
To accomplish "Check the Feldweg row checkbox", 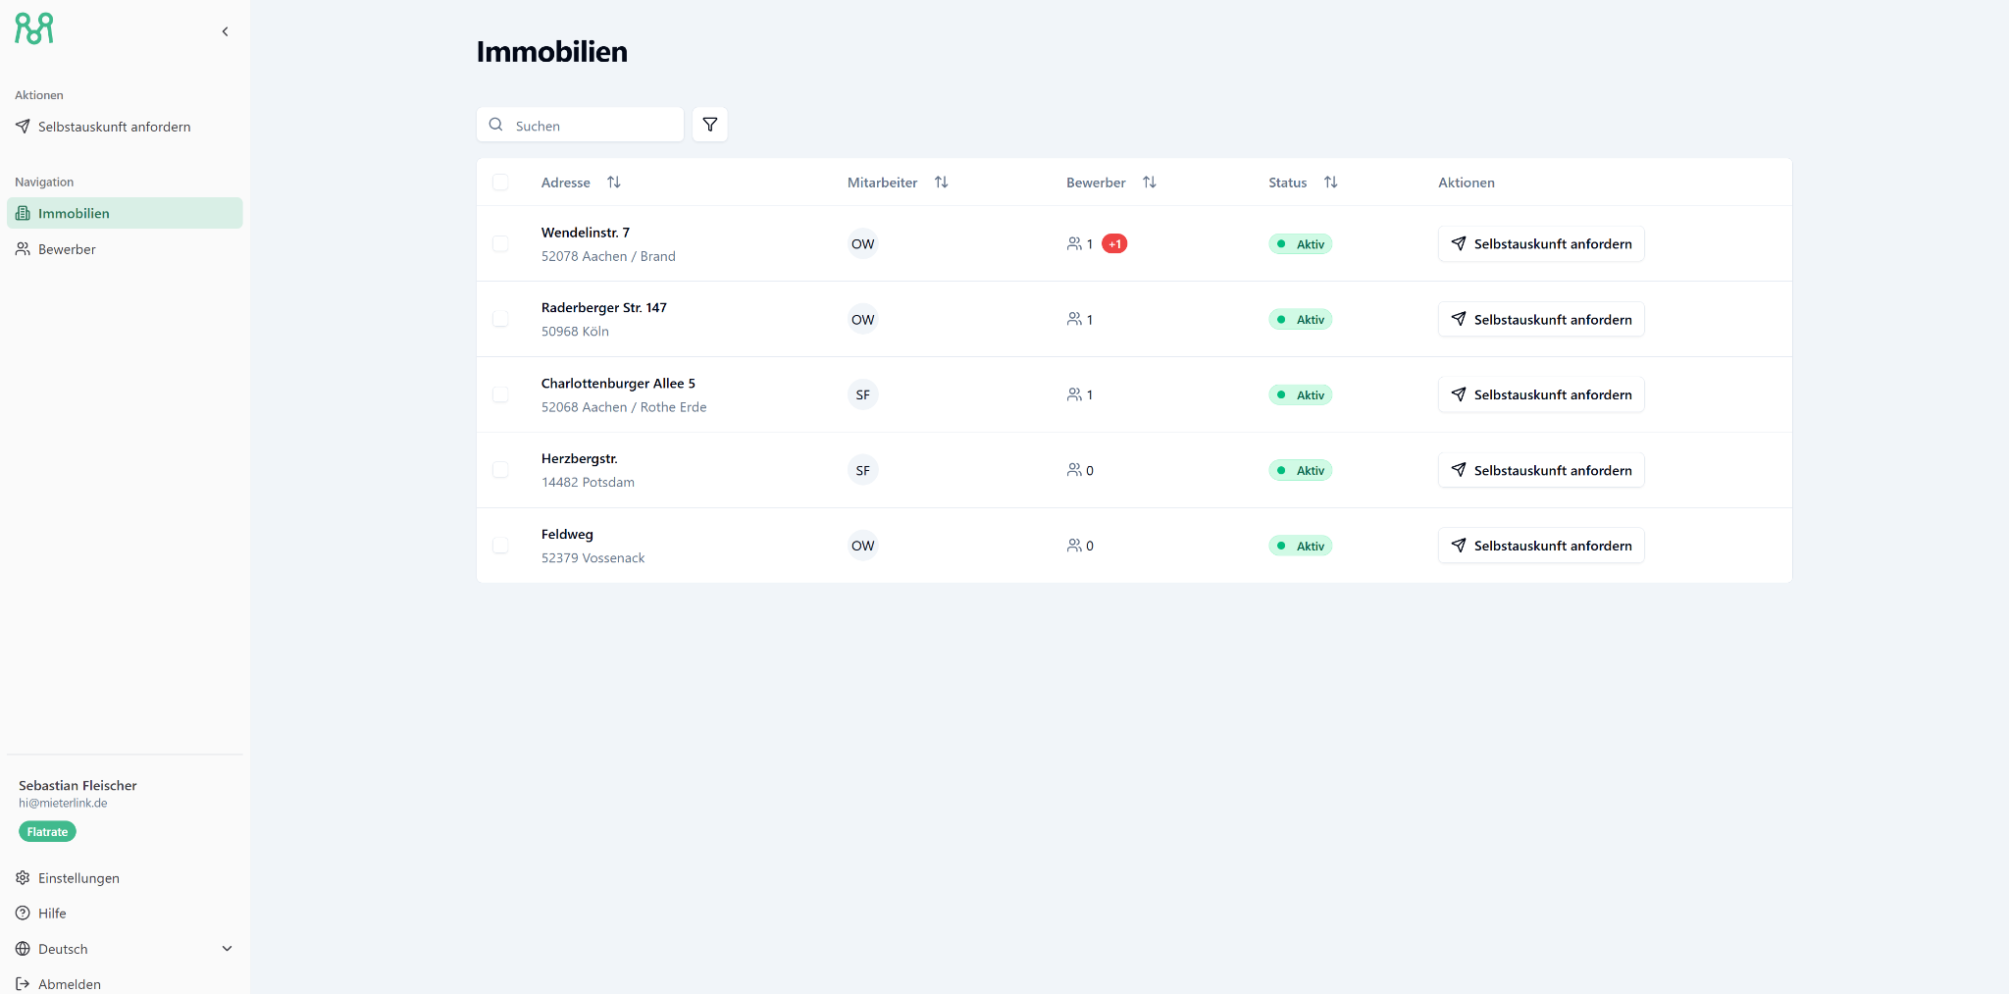I will [500, 546].
